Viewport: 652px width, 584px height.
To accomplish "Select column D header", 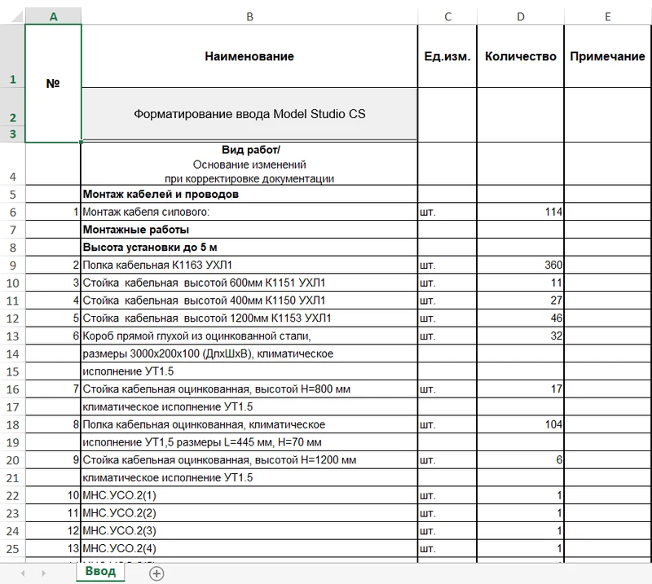I will (x=520, y=15).
